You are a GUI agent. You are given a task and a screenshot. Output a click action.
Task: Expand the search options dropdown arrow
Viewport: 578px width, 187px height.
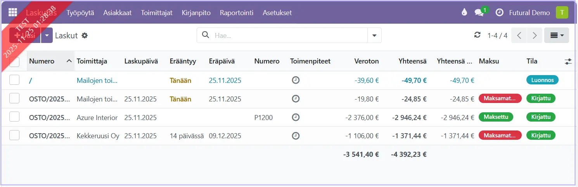point(374,35)
